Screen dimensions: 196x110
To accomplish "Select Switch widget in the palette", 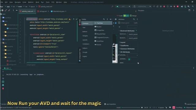I will tap(103, 45).
